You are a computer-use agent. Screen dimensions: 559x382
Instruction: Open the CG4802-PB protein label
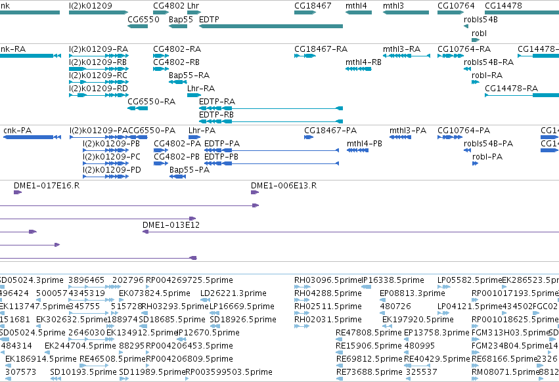(x=177, y=157)
